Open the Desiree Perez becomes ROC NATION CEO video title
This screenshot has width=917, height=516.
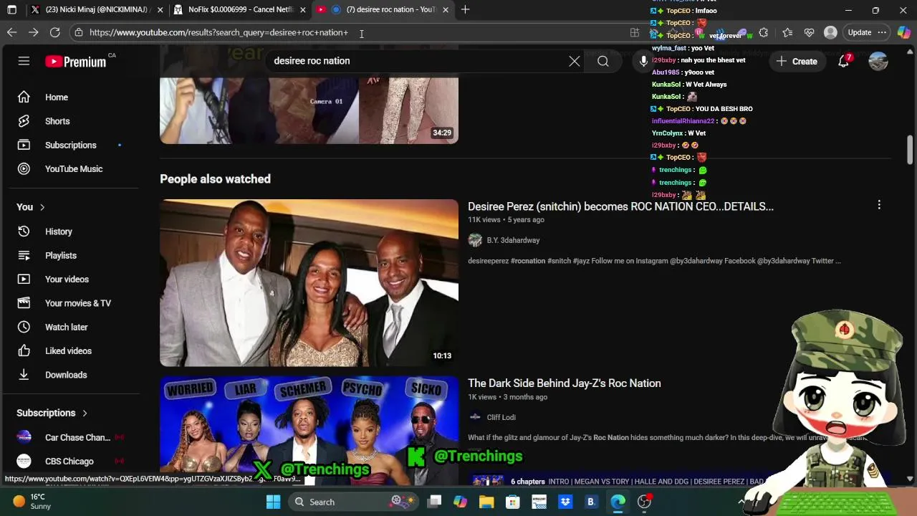tap(620, 206)
